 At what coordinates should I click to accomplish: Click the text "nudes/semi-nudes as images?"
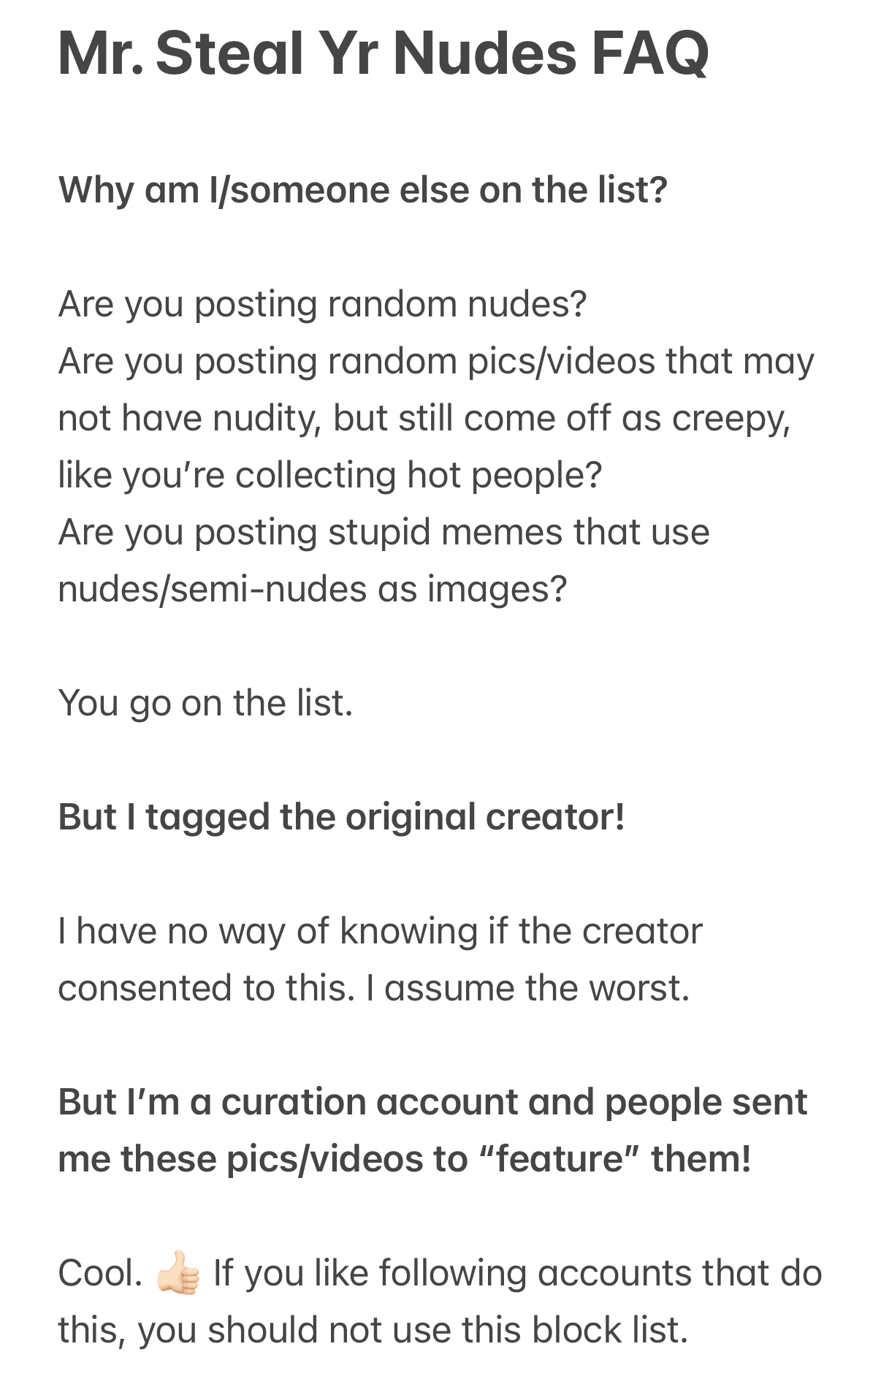tap(312, 589)
